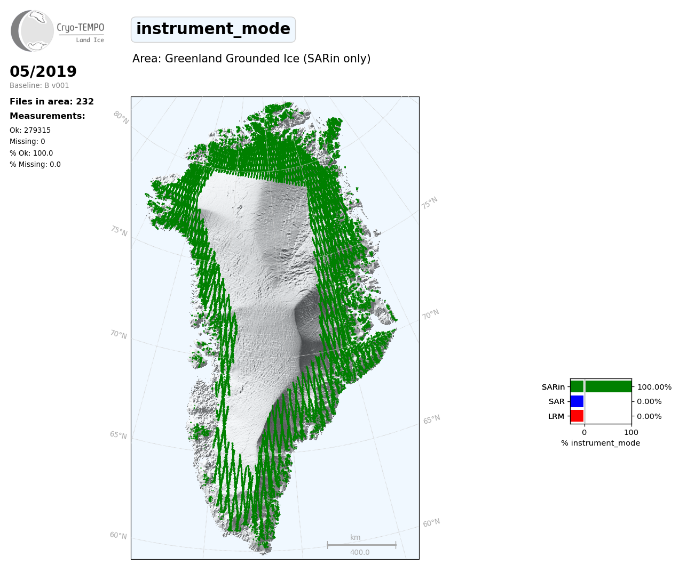Select the Files in area: 232 label

point(52,101)
